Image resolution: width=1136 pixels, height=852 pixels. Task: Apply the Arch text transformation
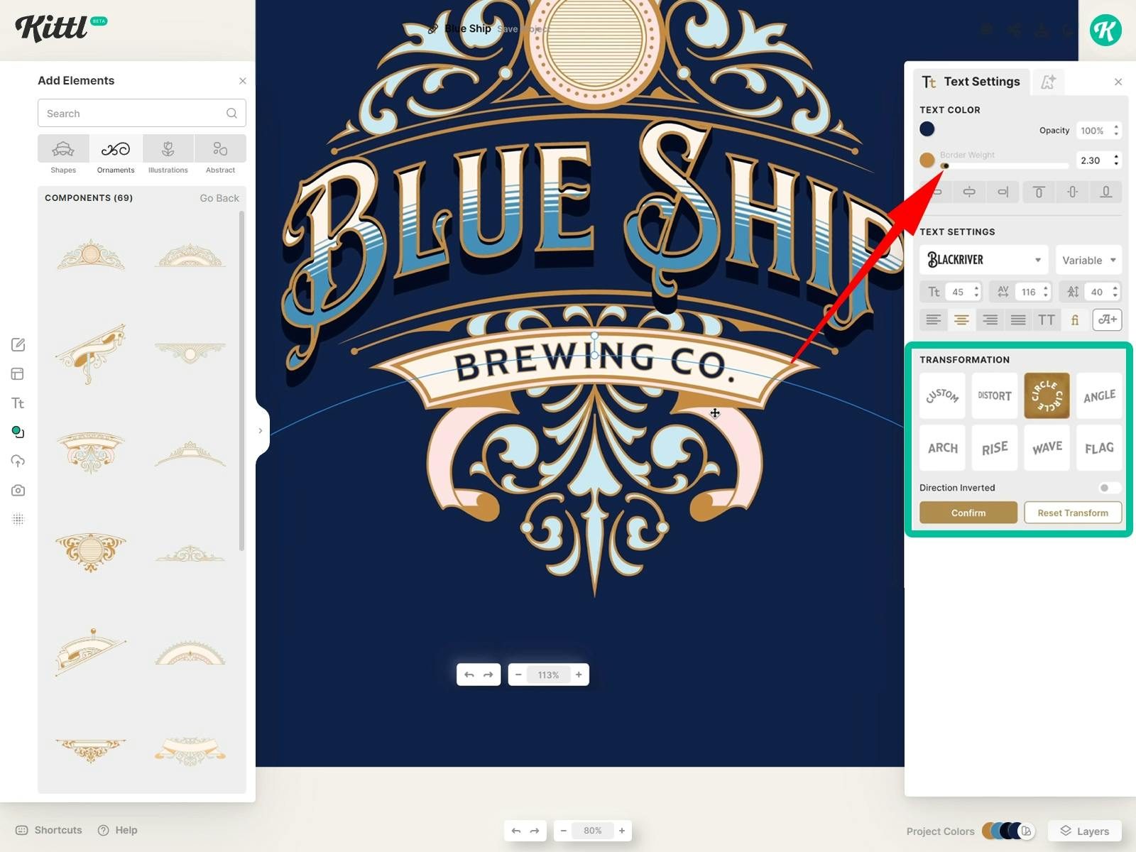[942, 448]
